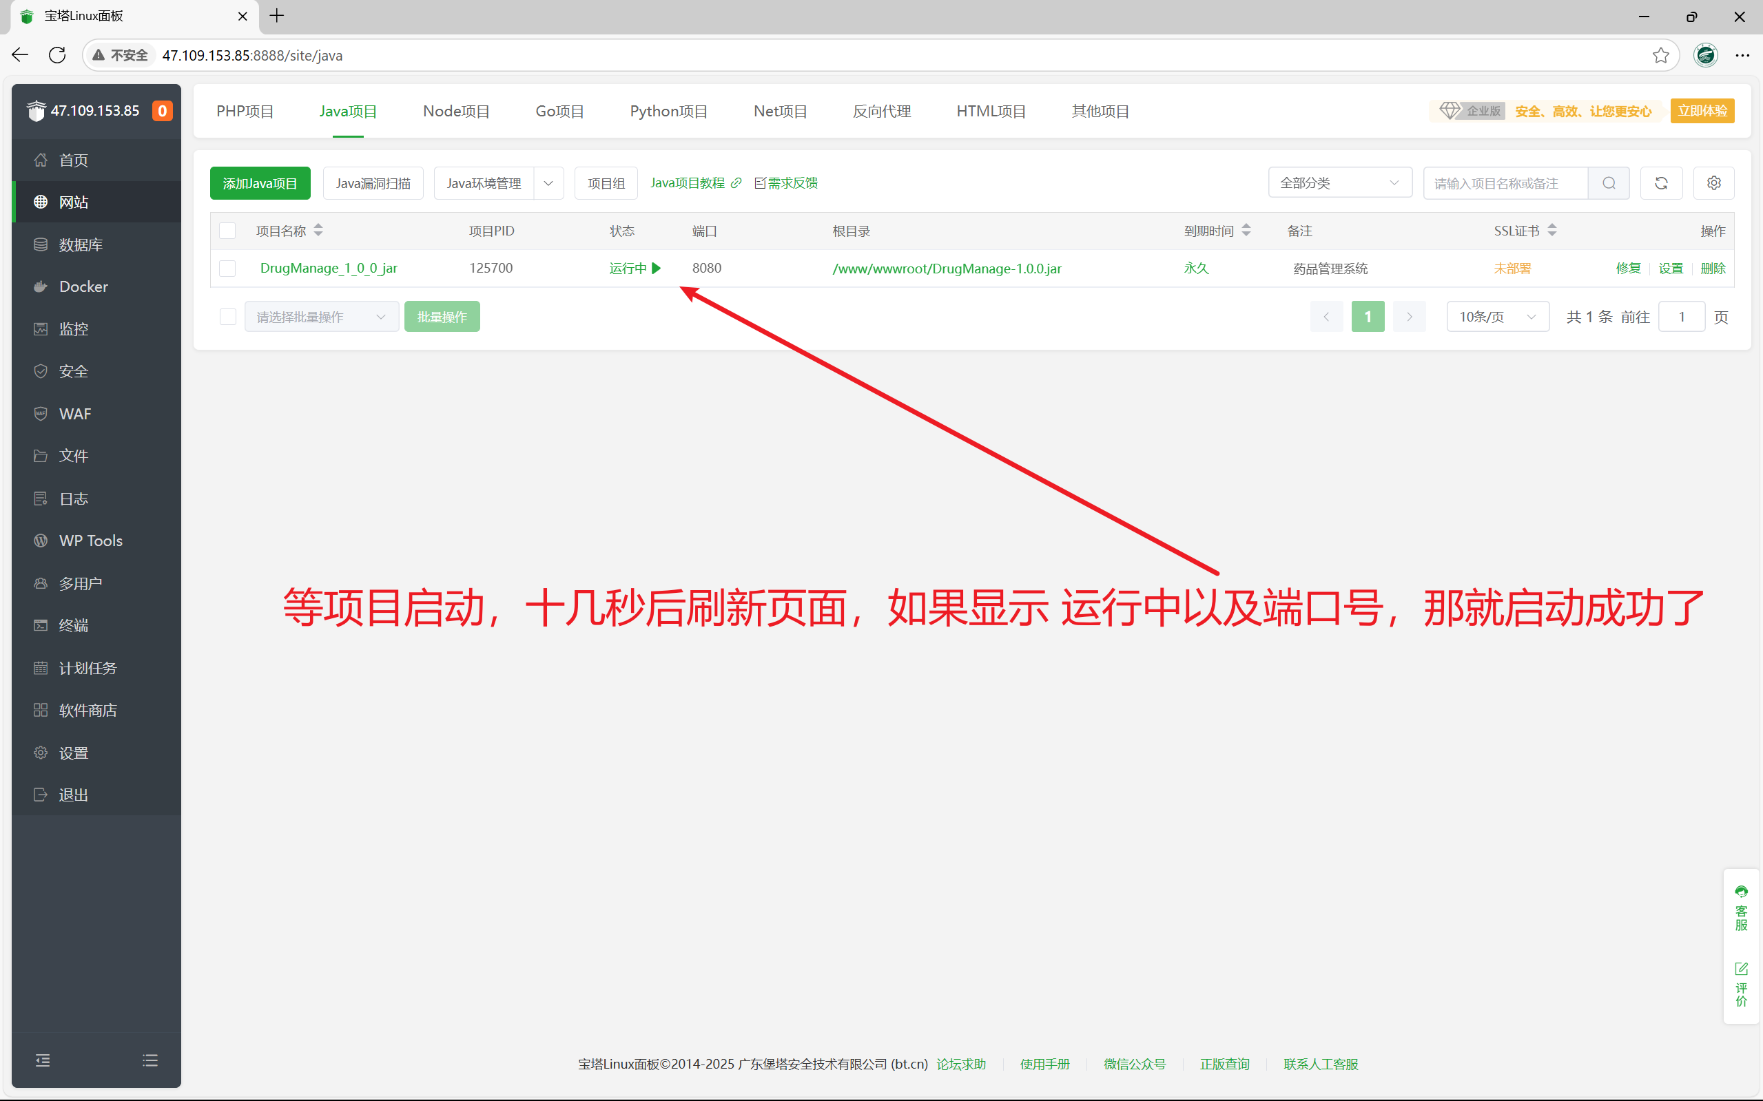The height and width of the screenshot is (1101, 1763).
Task: Open Docker in the sidebar
Action: (83, 287)
